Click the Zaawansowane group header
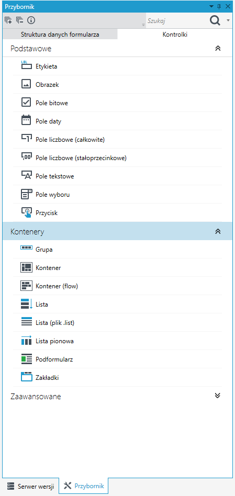235x496 pixels. coord(117,396)
